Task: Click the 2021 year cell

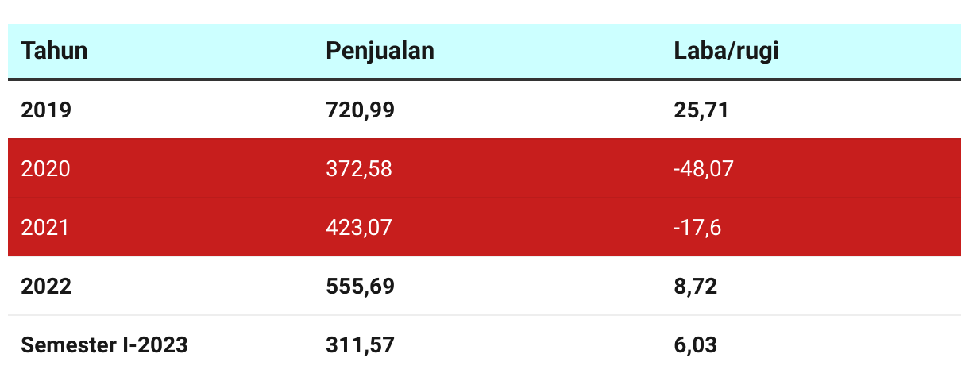Action: [x=45, y=228]
